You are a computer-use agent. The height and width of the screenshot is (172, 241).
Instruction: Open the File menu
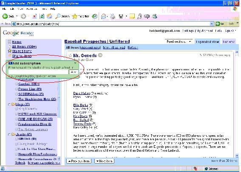click(4, 9)
